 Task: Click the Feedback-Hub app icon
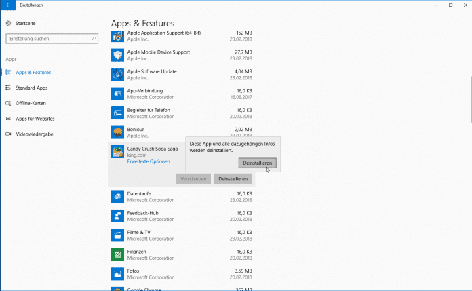(x=117, y=216)
